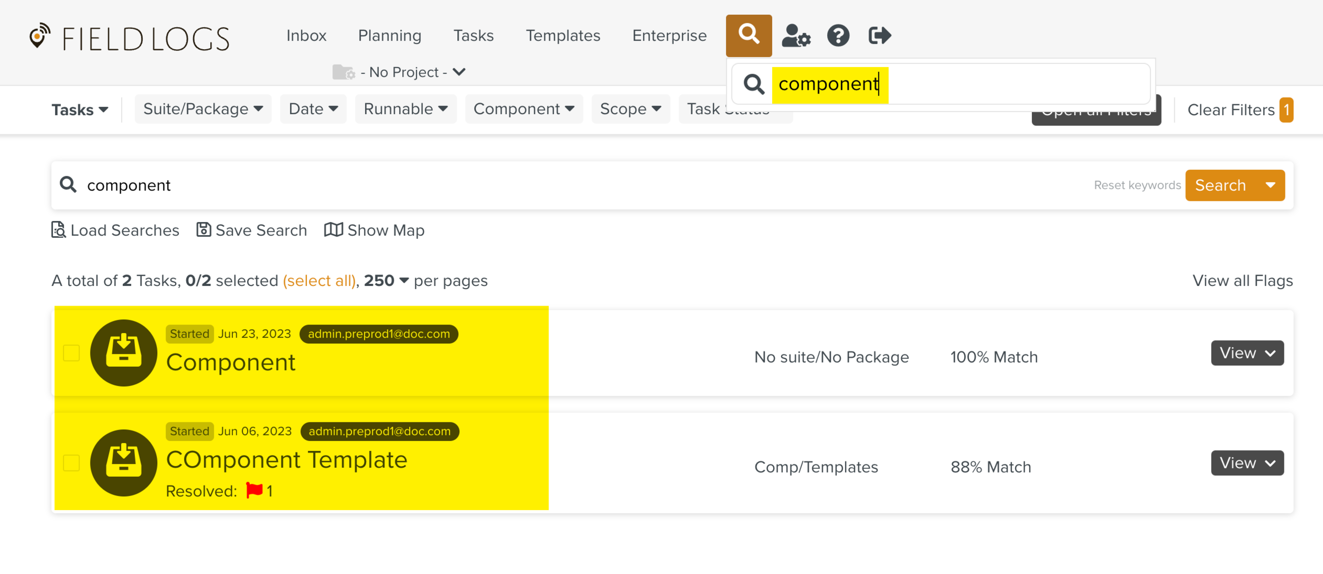Viewport: 1323px width, 574px height.
Task: Click the orange search magnifier icon
Action: [x=748, y=35]
